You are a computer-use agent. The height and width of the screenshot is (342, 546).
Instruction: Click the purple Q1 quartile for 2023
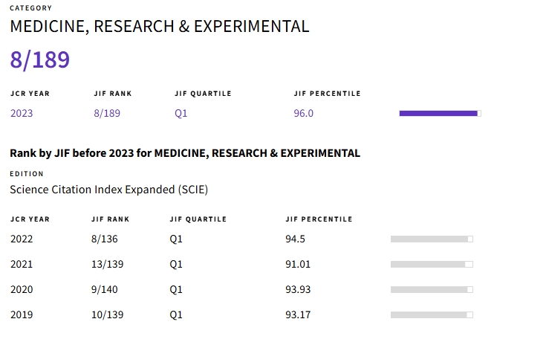(x=181, y=113)
